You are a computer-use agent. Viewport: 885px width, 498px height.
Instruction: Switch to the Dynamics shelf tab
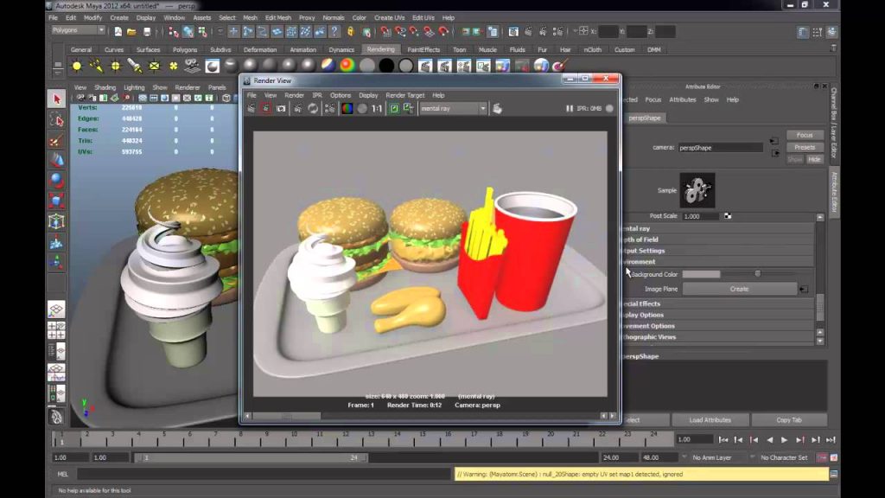point(341,49)
